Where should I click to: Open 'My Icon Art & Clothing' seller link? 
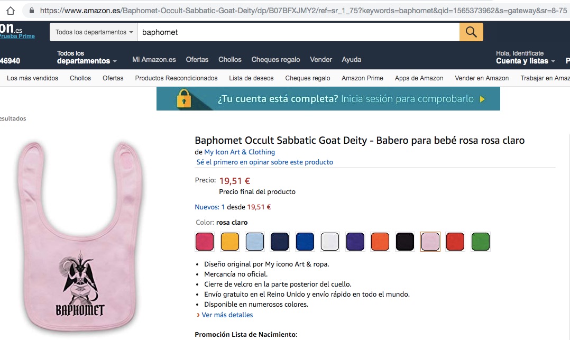240,152
